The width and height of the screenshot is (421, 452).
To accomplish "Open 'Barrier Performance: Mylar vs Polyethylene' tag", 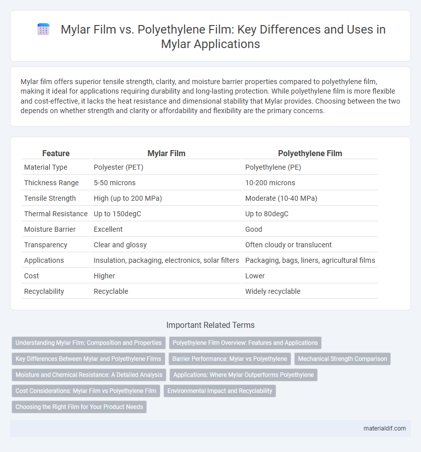I will (230, 359).
